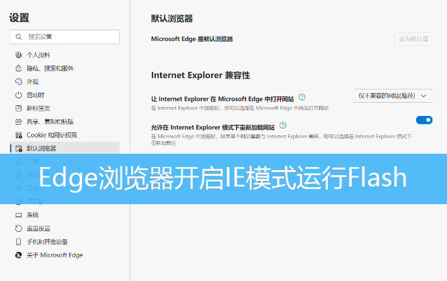
Task: Click the 外观 appearance icon
Action: point(18,81)
